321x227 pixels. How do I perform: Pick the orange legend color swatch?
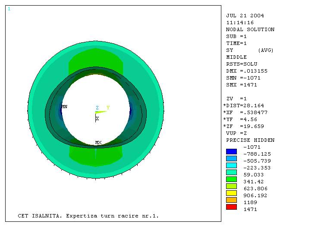pos(231,200)
